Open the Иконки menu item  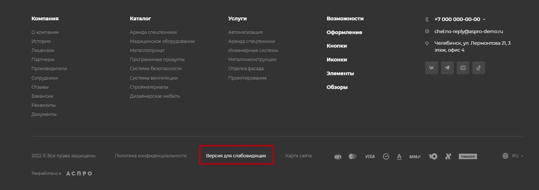337,60
